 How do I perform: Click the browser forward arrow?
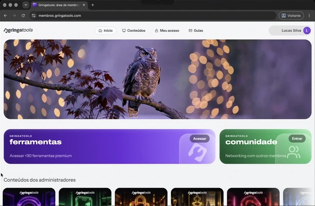coord(14,16)
